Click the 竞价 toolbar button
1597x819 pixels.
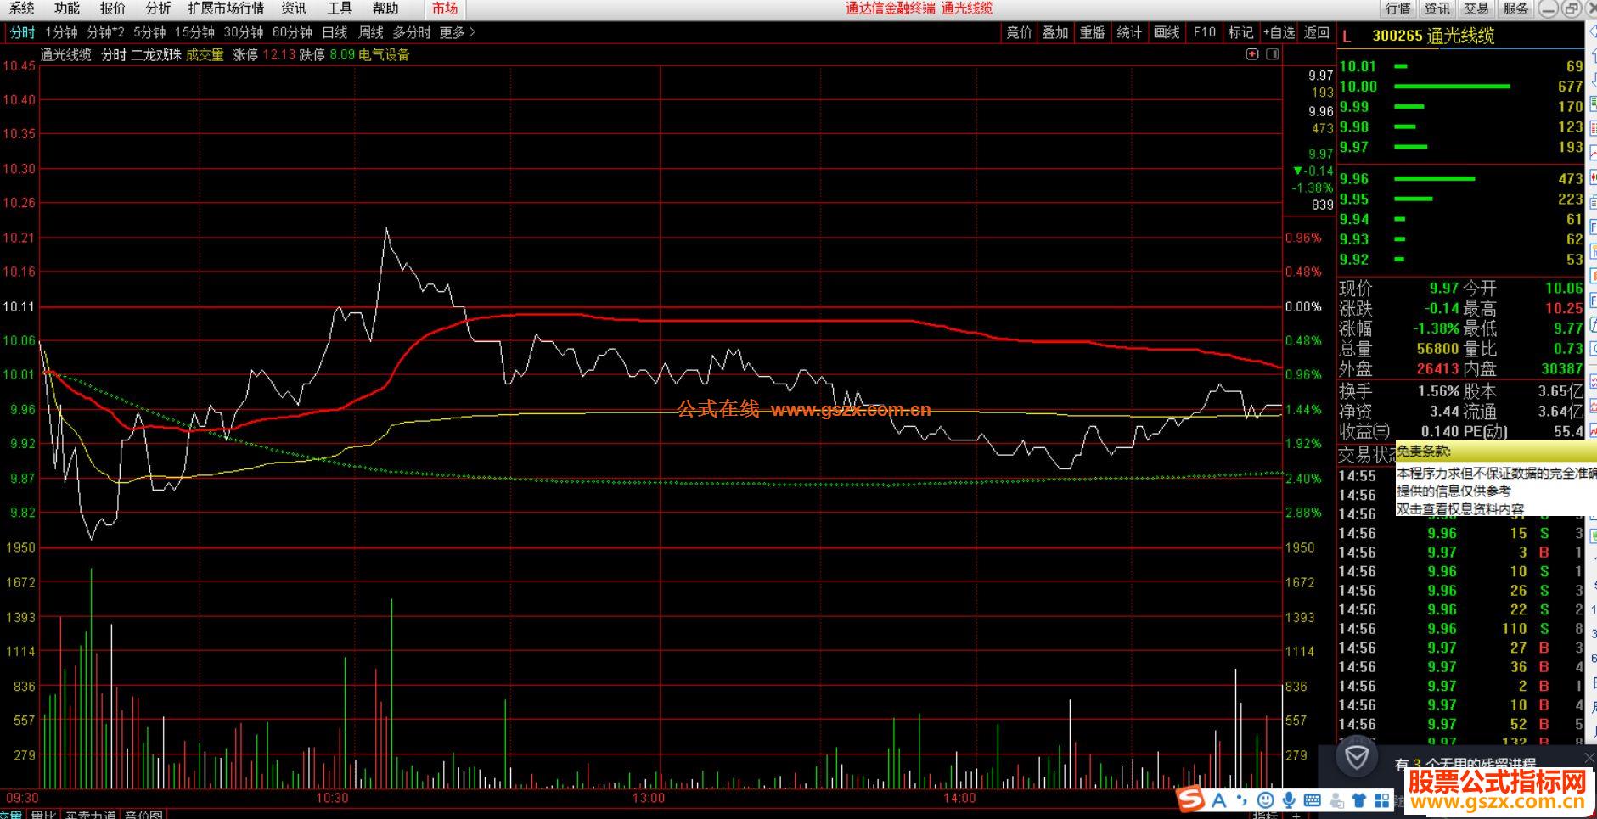click(1019, 32)
